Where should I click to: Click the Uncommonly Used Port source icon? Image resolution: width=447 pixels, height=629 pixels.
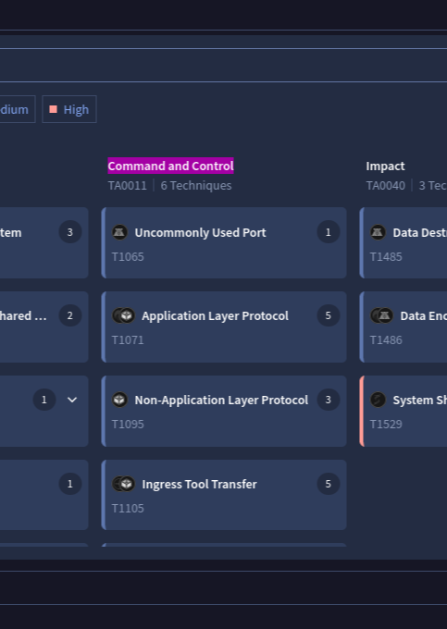119,232
